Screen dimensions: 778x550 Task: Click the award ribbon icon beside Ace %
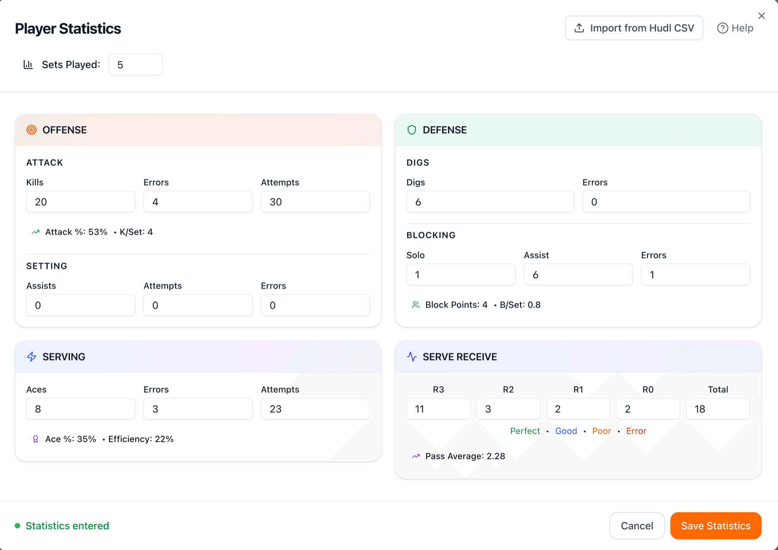(x=35, y=439)
